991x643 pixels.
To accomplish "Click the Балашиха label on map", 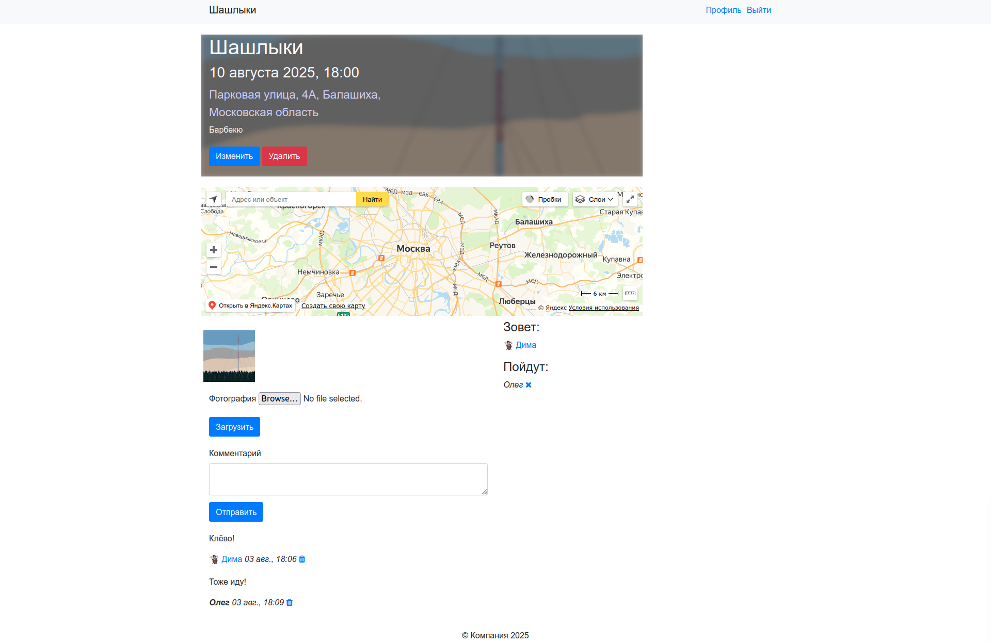I will (x=534, y=222).
